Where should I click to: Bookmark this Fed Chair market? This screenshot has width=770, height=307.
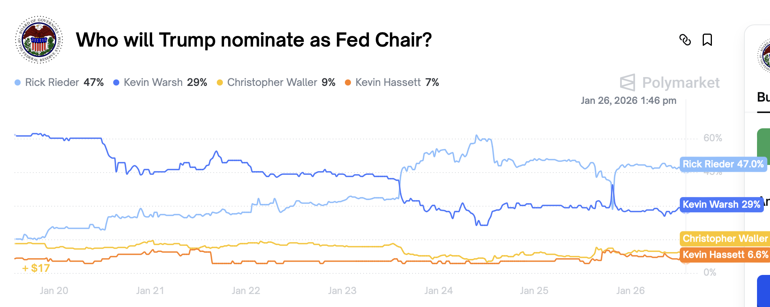707,40
